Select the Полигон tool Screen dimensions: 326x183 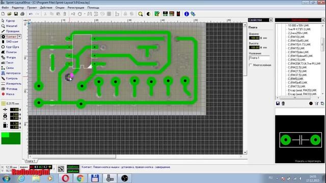tap(9, 52)
